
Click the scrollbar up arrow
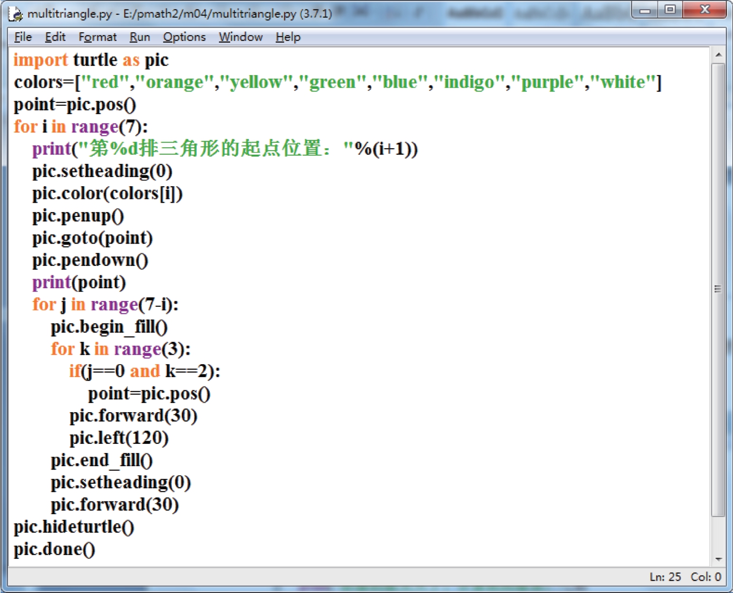click(718, 55)
